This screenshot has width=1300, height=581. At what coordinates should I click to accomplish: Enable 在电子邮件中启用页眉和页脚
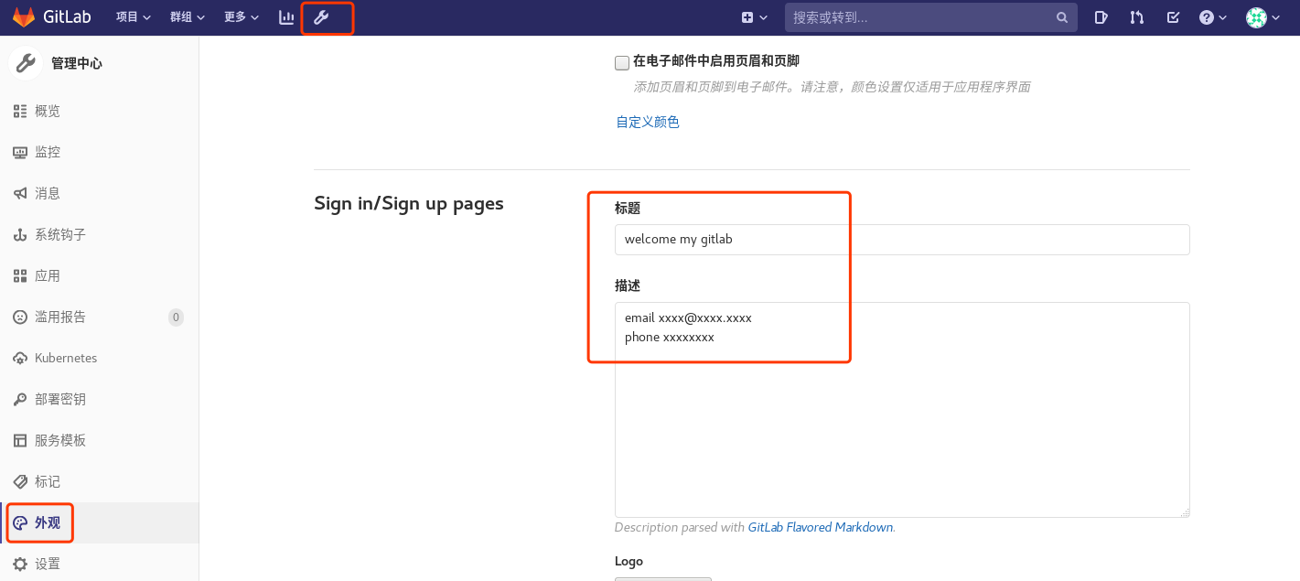click(622, 60)
